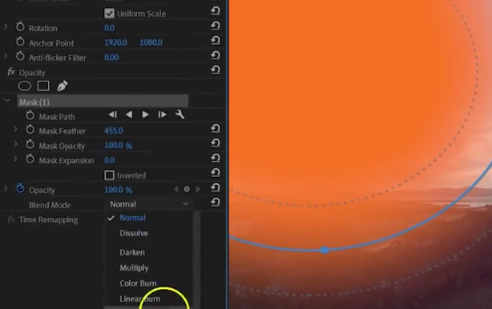Open the Blend Mode dropdown
This screenshot has width=492, height=309.
pos(149,204)
